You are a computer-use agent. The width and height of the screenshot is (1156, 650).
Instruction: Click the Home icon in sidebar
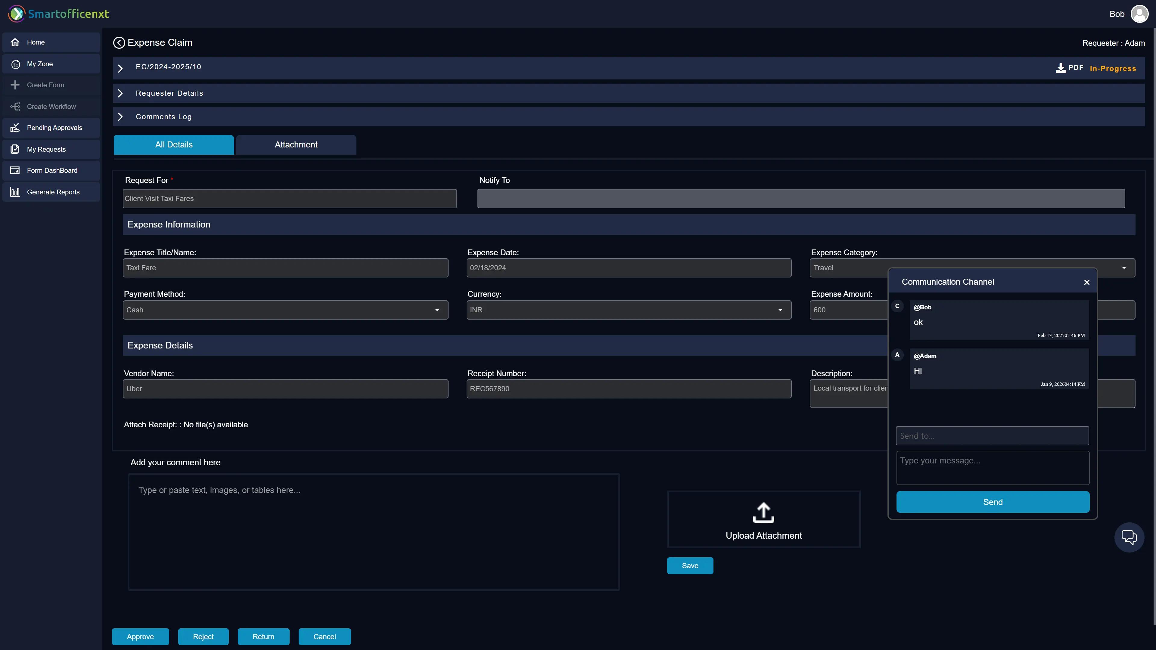(15, 42)
